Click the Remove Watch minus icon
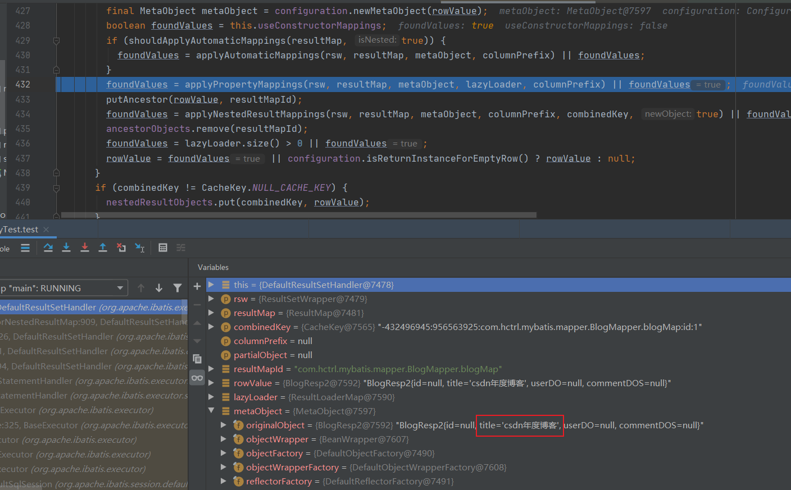The width and height of the screenshot is (791, 490). (x=197, y=305)
